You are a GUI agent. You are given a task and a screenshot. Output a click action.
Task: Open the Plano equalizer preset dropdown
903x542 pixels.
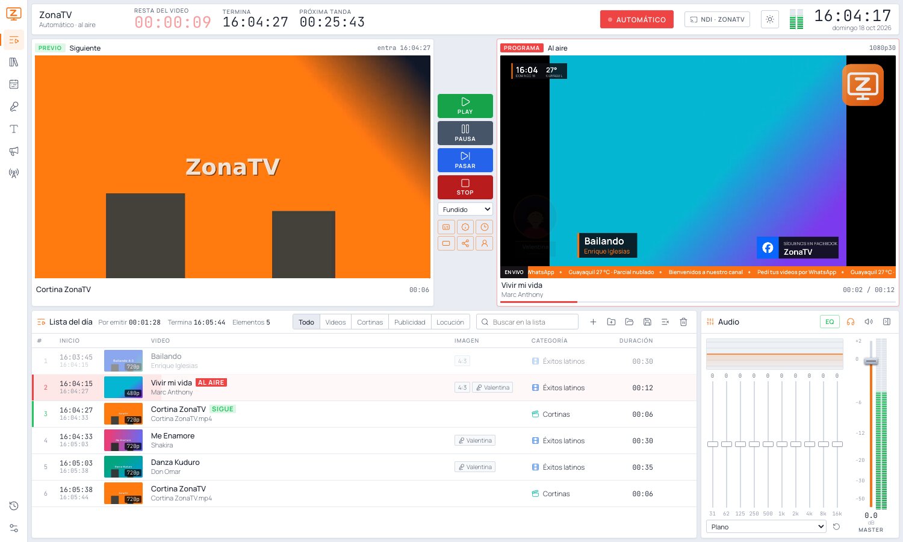[x=766, y=527]
